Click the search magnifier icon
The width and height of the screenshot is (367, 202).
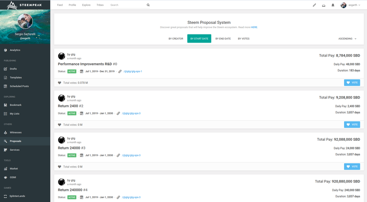coord(148,5)
